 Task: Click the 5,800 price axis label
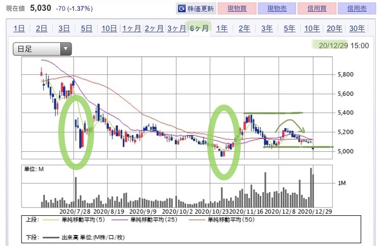(x=345, y=74)
